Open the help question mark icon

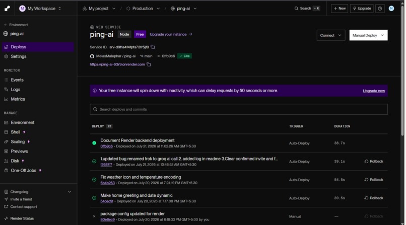click(380, 8)
